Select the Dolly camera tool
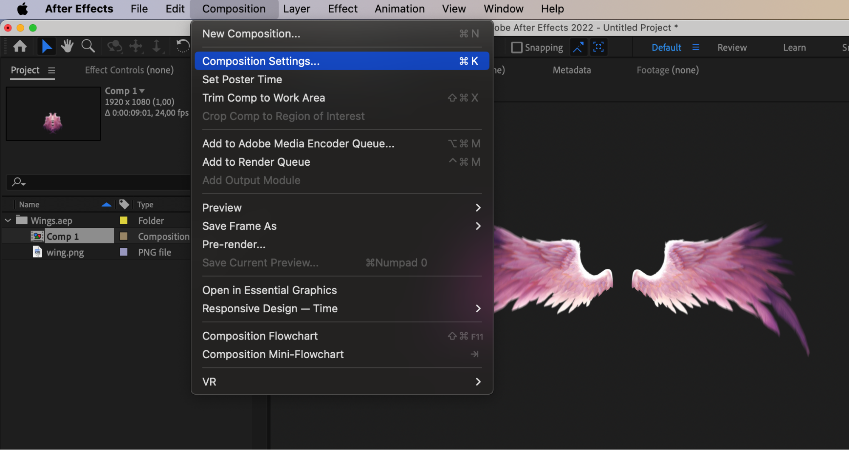 pyautogui.click(x=156, y=46)
